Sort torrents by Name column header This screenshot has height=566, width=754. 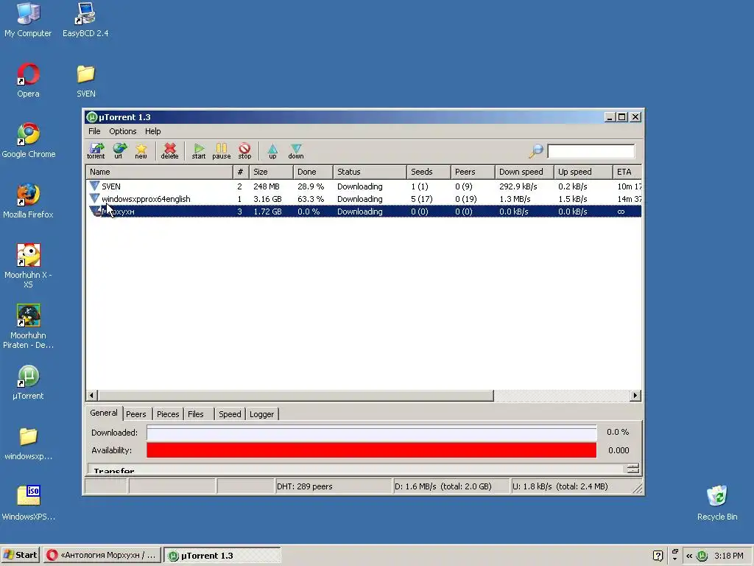pyautogui.click(x=159, y=172)
